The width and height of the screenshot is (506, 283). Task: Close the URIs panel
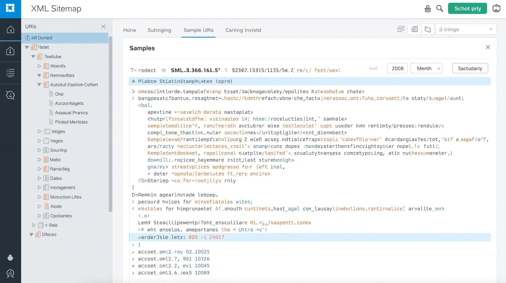103,27
